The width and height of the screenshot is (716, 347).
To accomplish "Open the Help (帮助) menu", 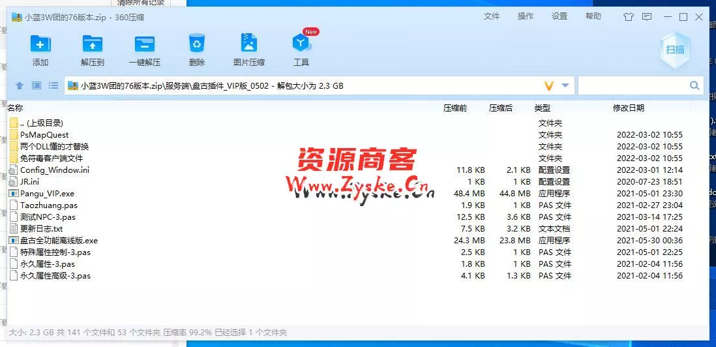I will [593, 16].
